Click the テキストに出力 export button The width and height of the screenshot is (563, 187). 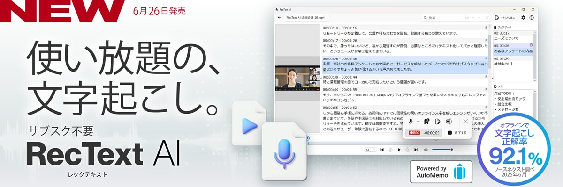[505, 17]
